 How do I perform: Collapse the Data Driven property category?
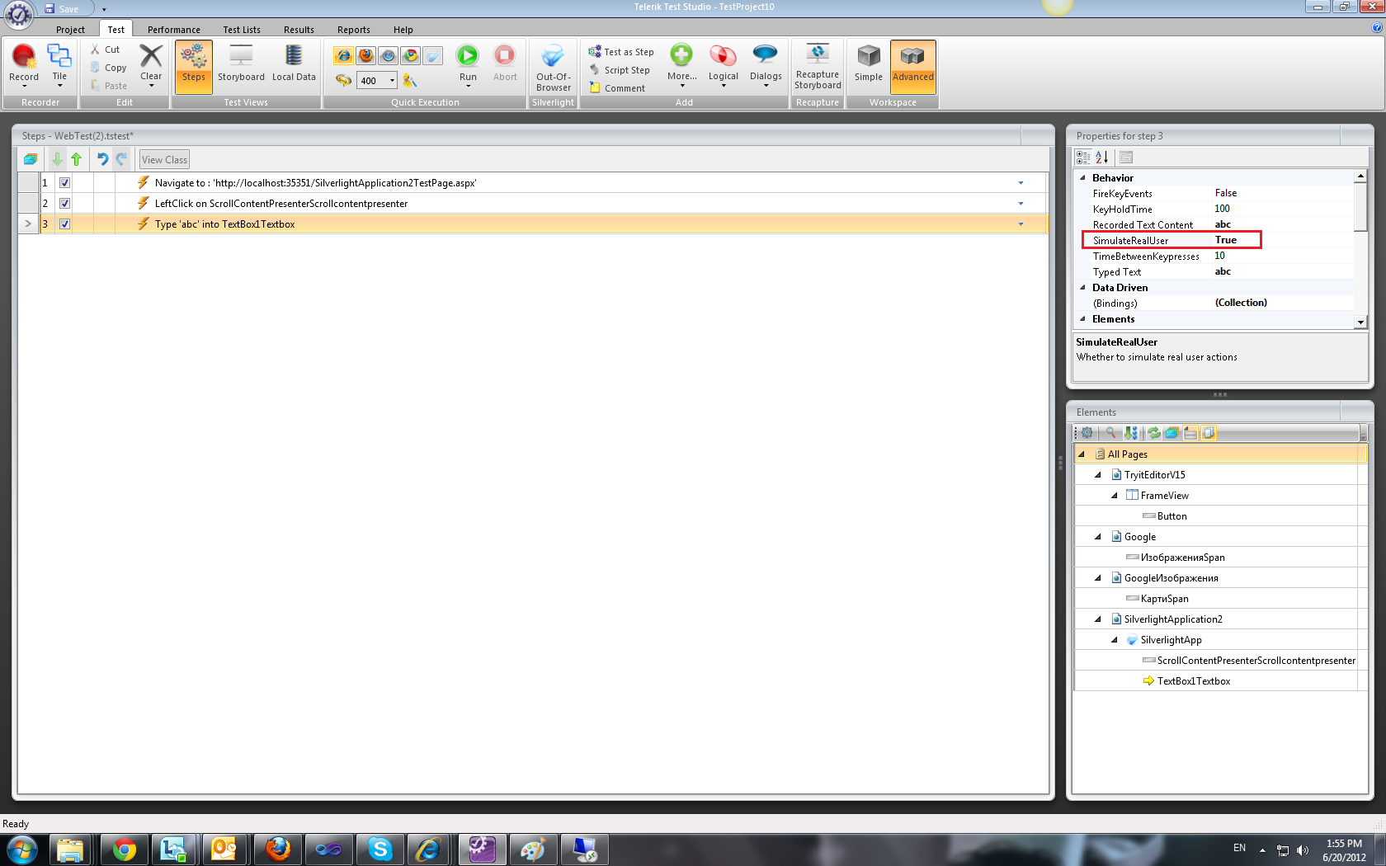pyautogui.click(x=1082, y=287)
